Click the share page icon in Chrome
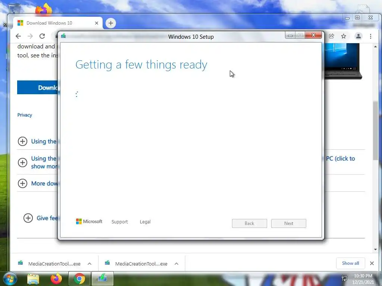The width and height of the screenshot is (382, 286). [x=331, y=36]
